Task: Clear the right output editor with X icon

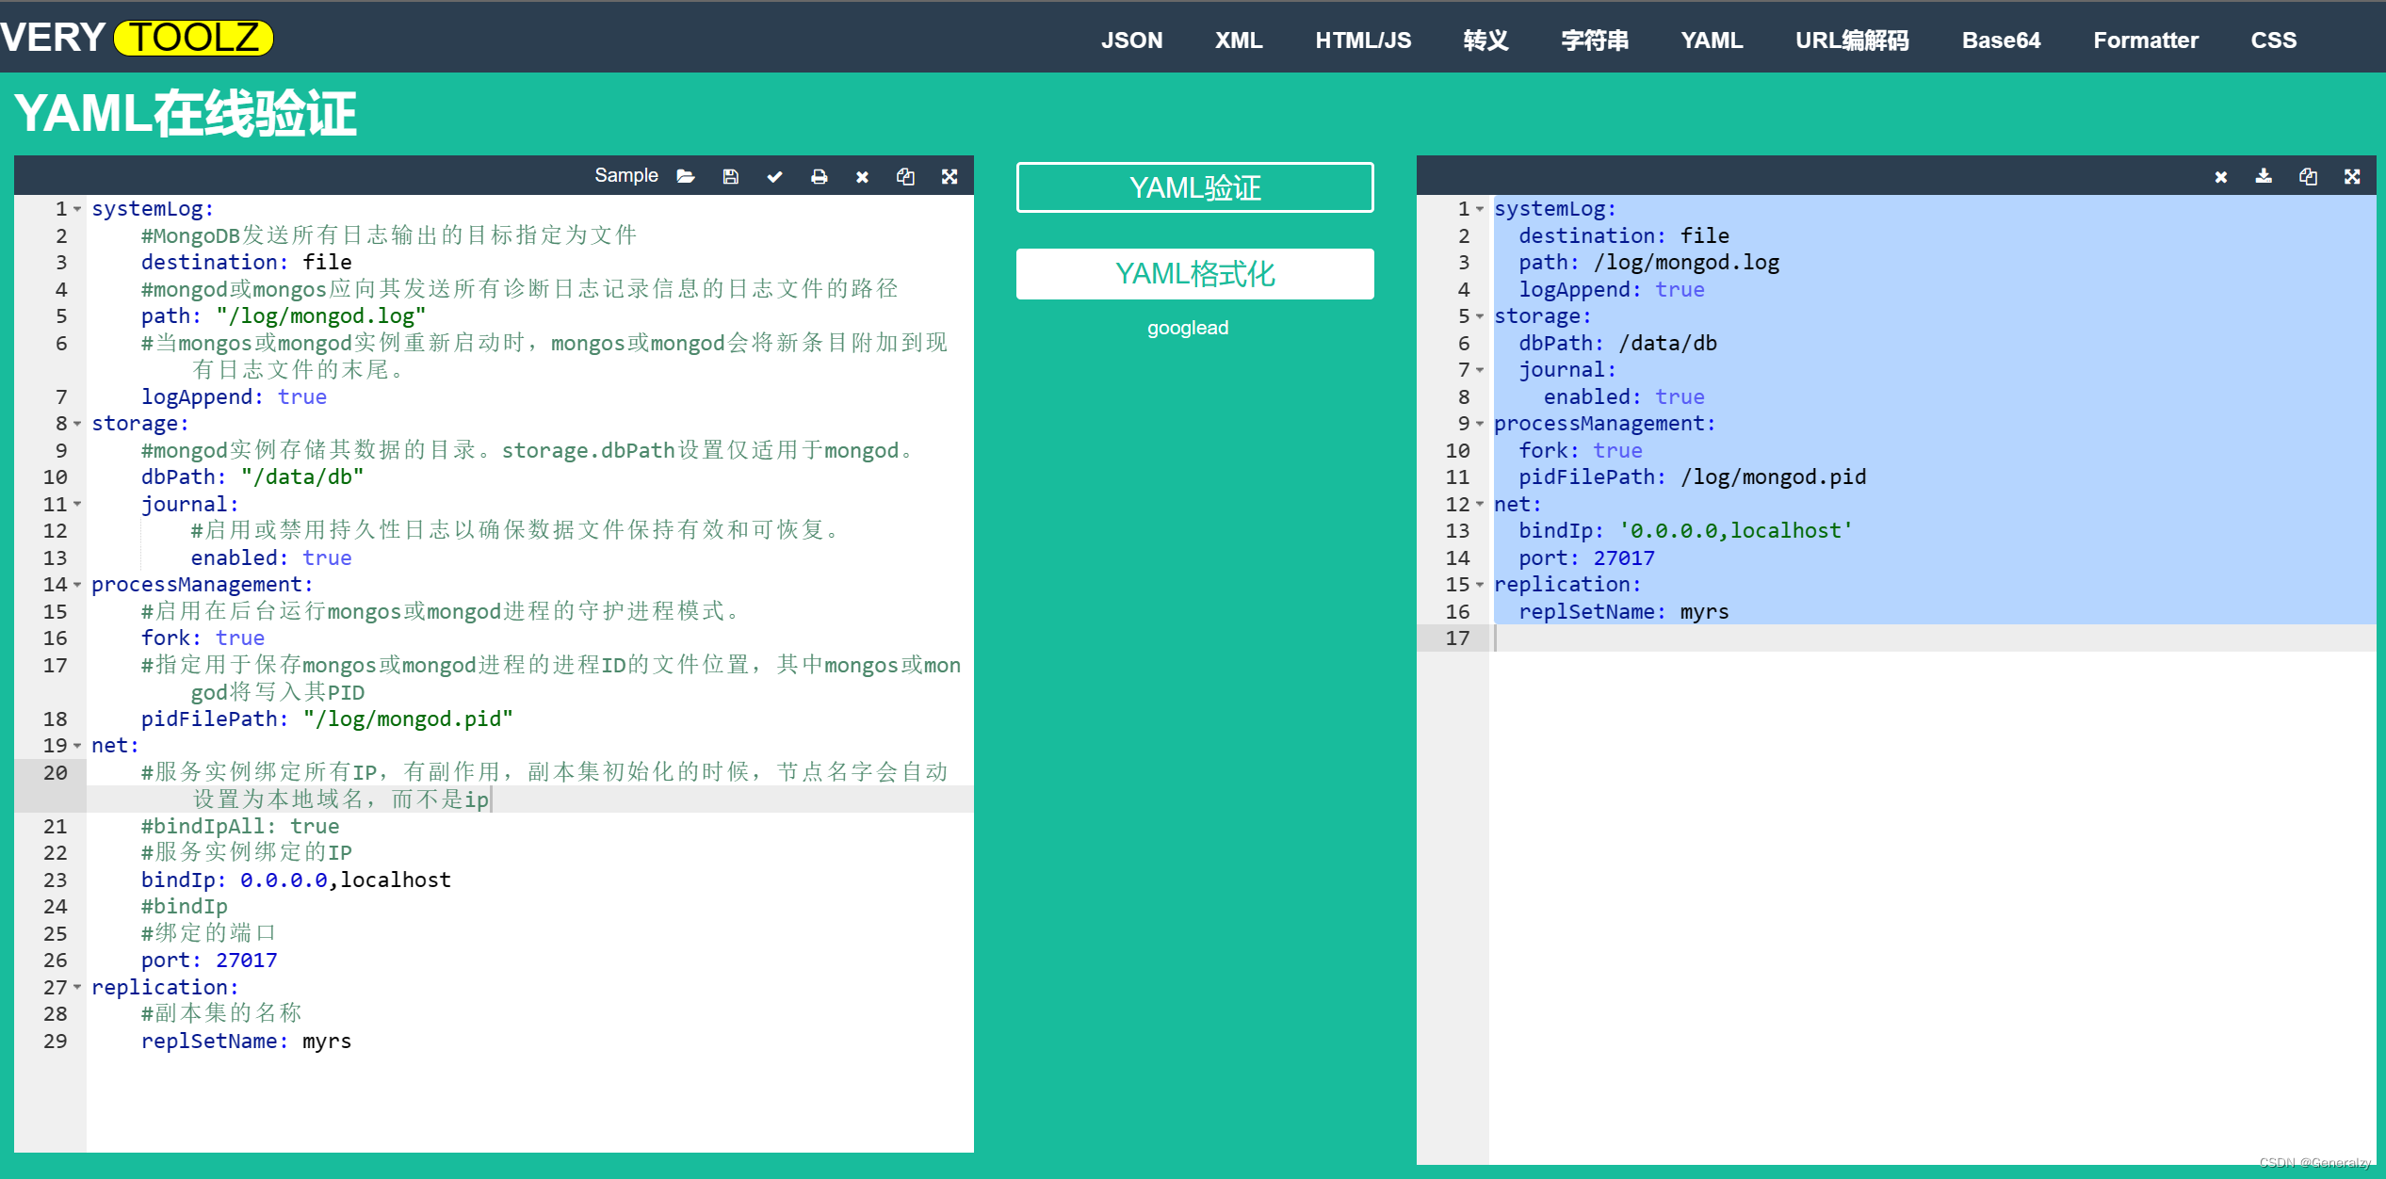Action: tap(2220, 176)
